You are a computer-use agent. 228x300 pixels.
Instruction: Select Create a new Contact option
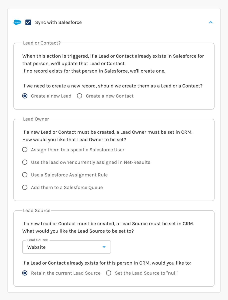[79, 96]
